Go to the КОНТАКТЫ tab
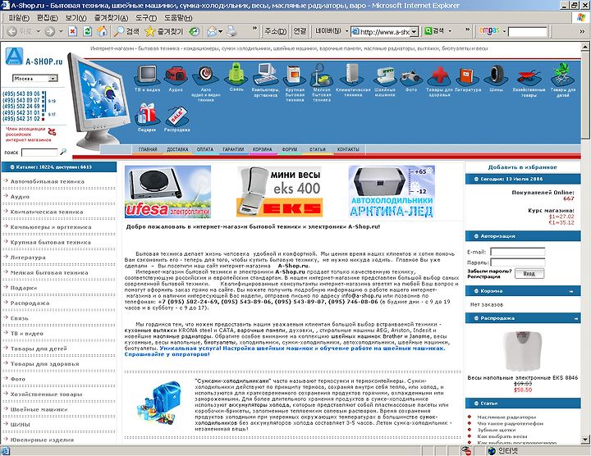 348,149
